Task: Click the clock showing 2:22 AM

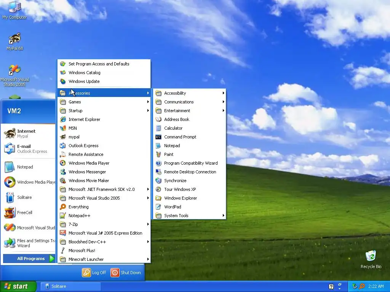Action: click(x=376, y=286)
